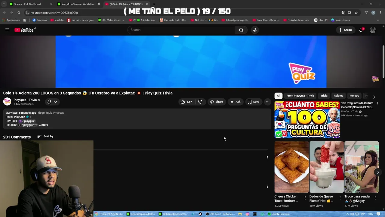Reload the page
385x217 pixels.
coord(19,13)
